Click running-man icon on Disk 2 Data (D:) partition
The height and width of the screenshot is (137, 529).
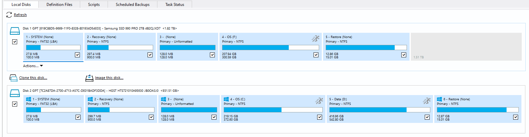tap(427, 101)
